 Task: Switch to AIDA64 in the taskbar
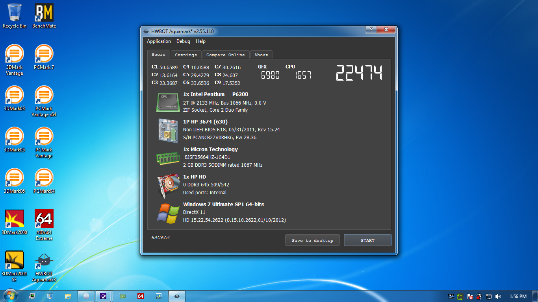click(x=141, y=296)
